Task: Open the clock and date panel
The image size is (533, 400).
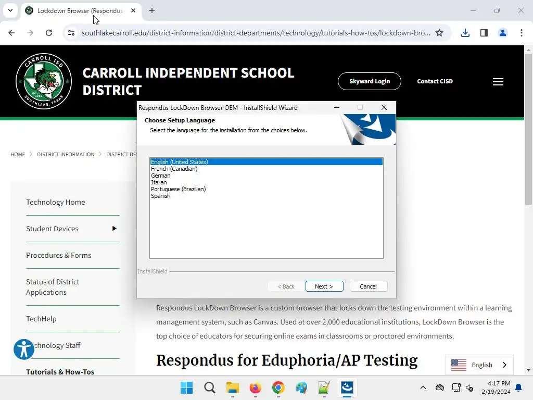Action: click(496, 387)
